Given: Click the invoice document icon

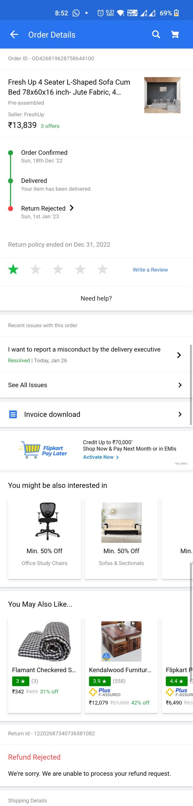Looking at the screenshot, I should [x=13, y=414].
